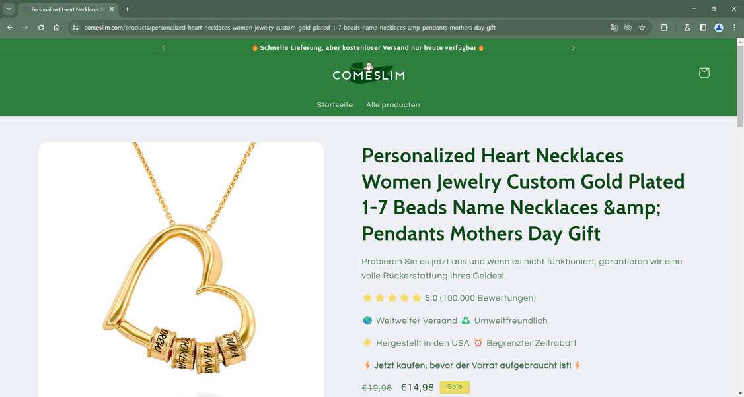Expand the tab search dropdown
Image resolution: width=744 pixels, height=397 pixels.
point(9,9)
